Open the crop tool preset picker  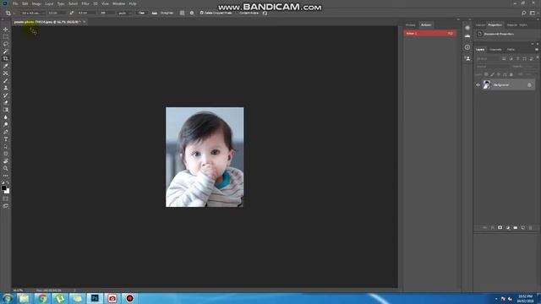click(9, 14)
